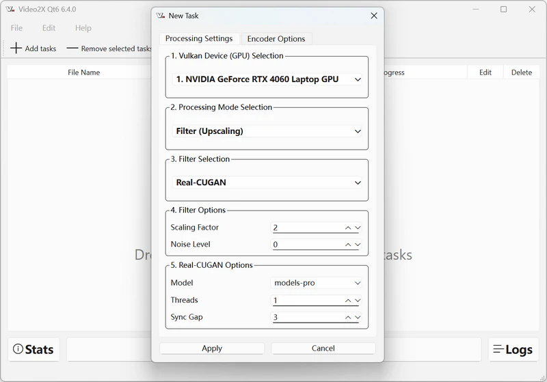
Task: Decrease the Noise Level value
Action: coord(358,245)
